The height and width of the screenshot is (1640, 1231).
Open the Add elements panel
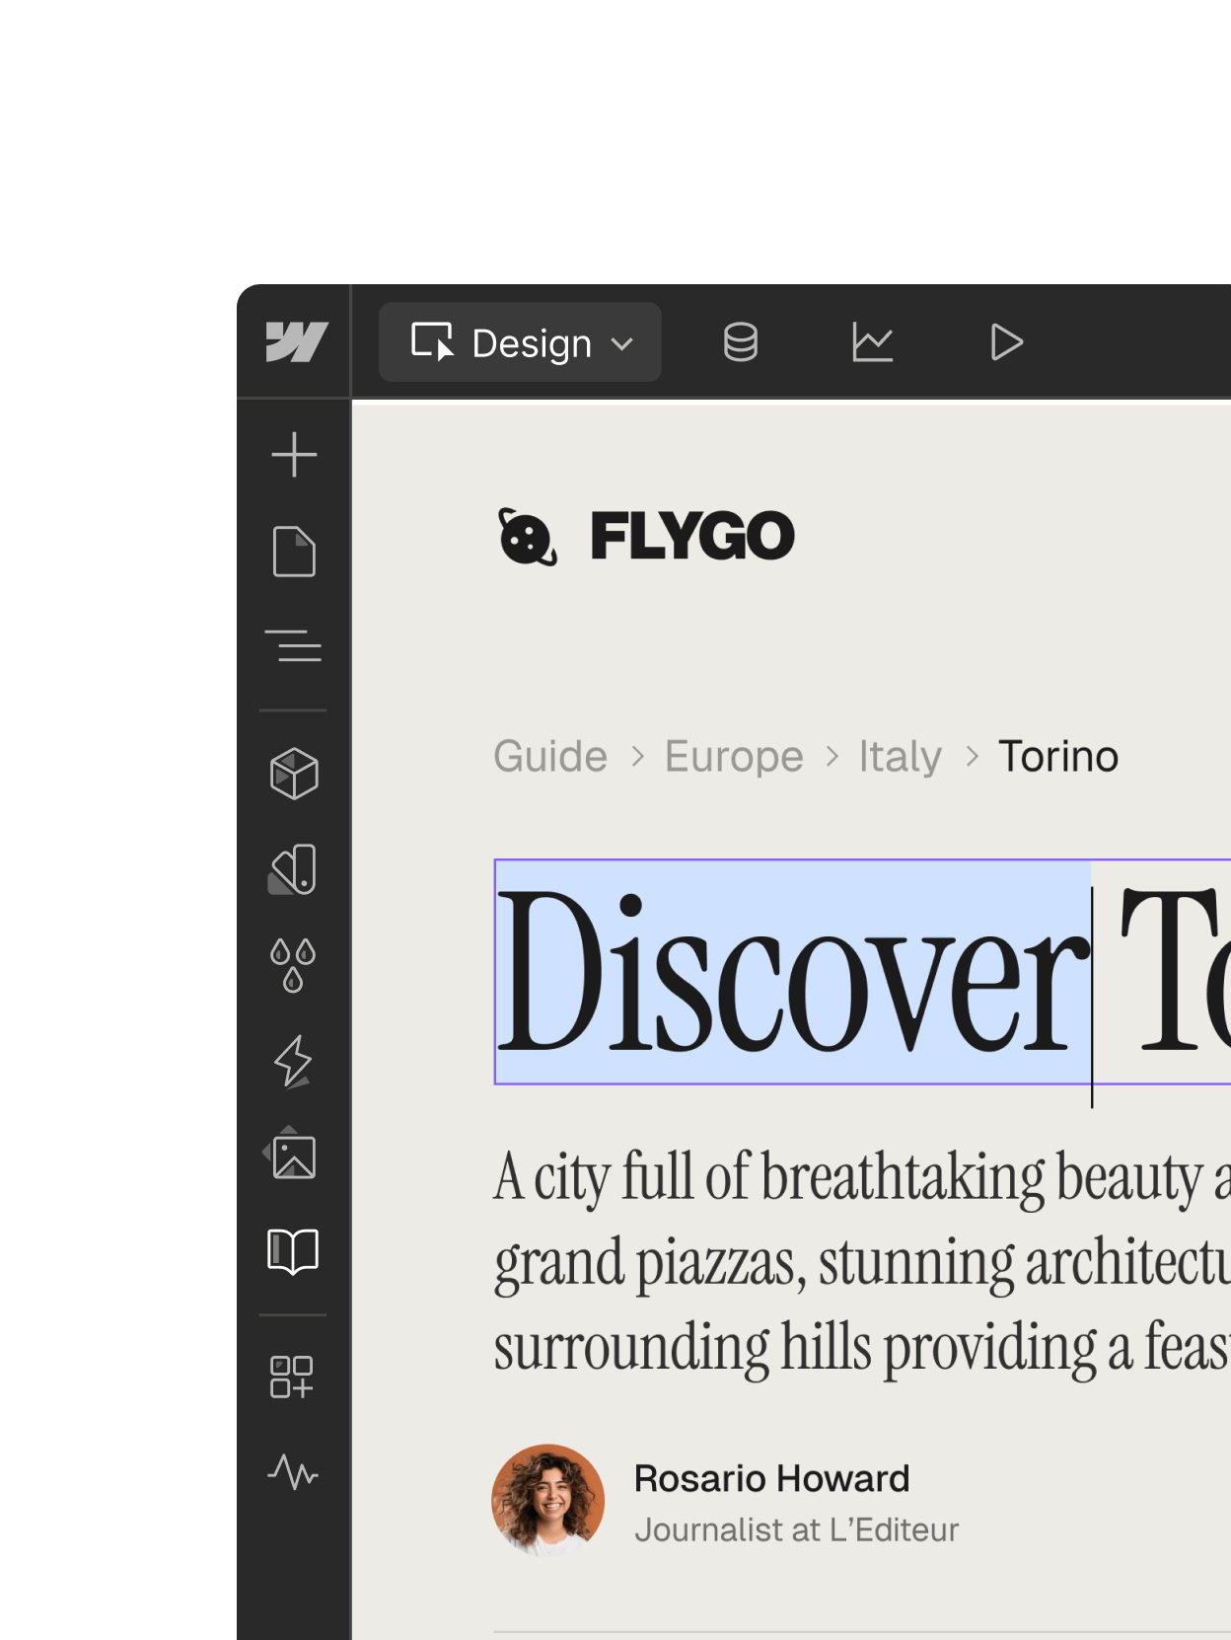[294, 455]
